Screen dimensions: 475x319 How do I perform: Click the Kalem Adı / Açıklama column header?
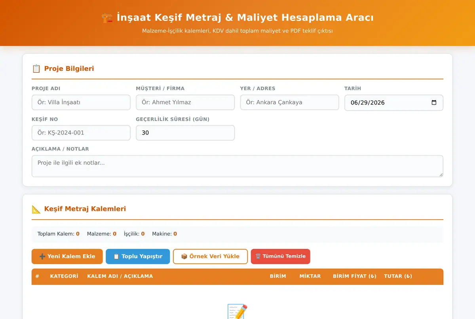pyautogui.click(x=120, y=276)
